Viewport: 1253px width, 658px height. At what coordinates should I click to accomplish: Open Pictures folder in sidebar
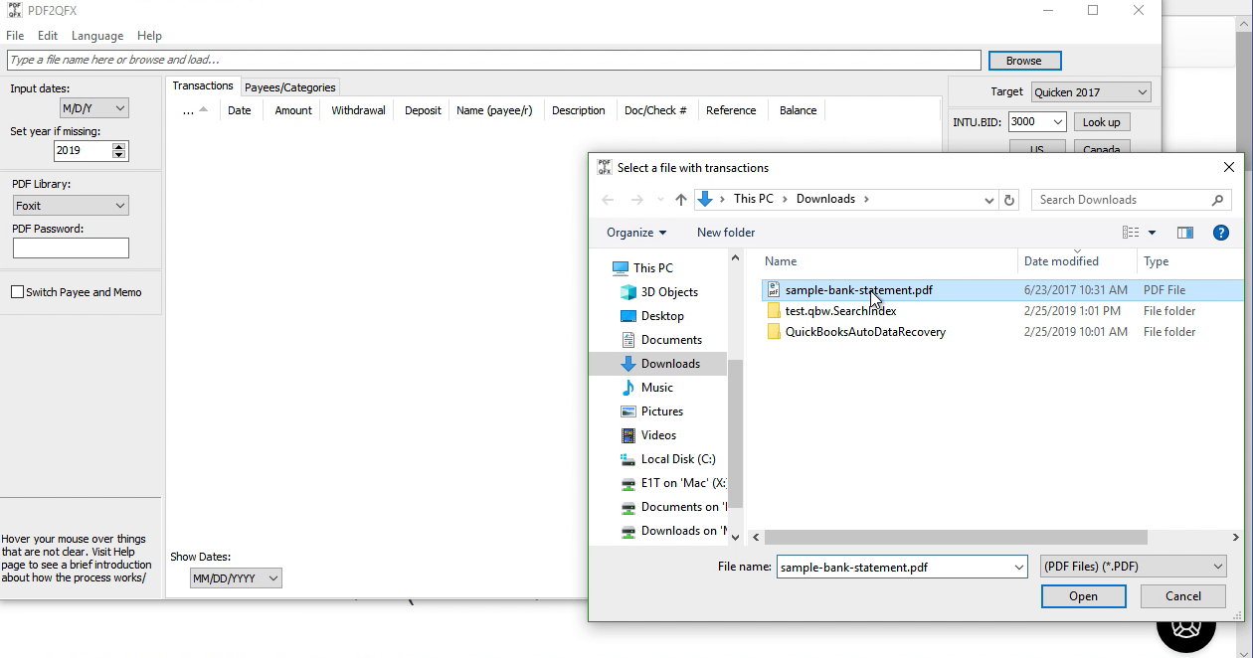pos(661,411)
